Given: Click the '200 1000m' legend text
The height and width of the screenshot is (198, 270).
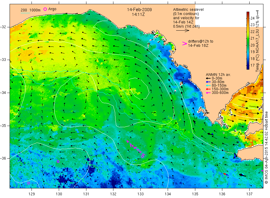Looking at the screenshot, I should click(x=31, y=10).
